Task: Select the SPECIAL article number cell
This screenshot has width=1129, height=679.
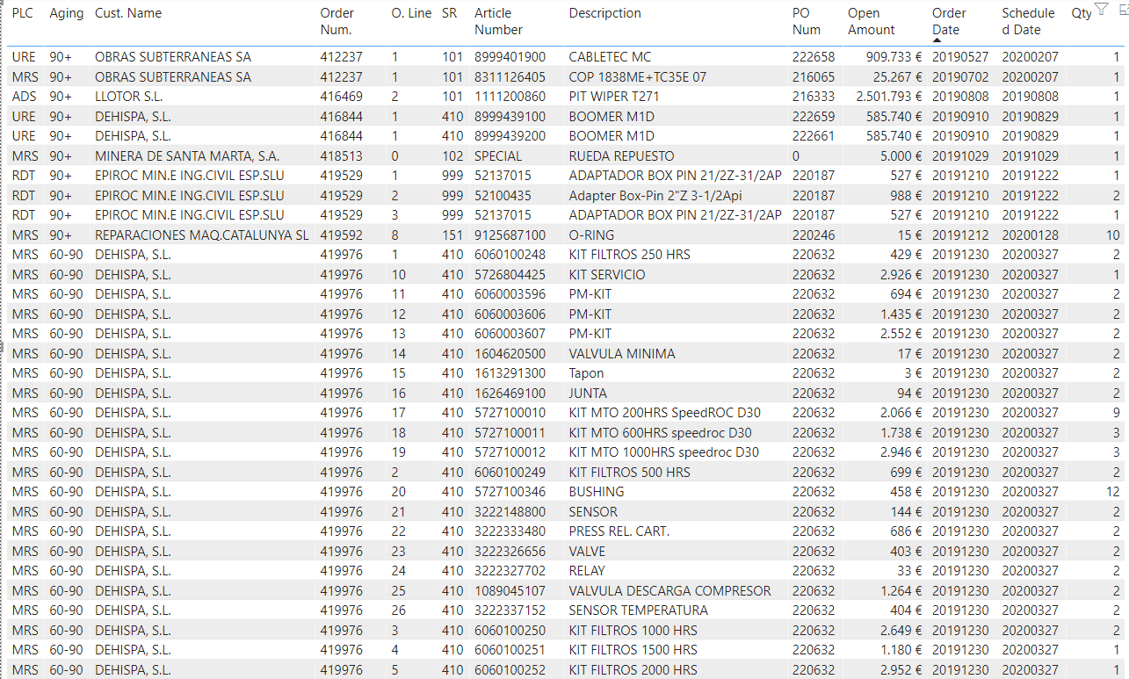Action: (x=498, y=156)
